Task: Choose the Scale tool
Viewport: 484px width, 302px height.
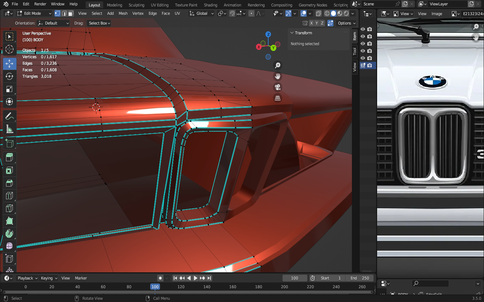Action: pyautogui.click(x=9, y=89)
